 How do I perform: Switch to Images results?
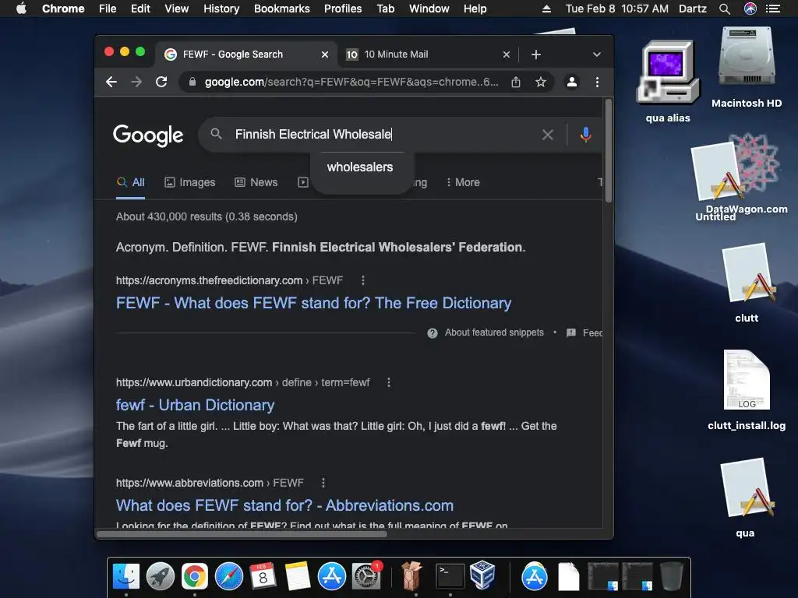pos(190,182)
